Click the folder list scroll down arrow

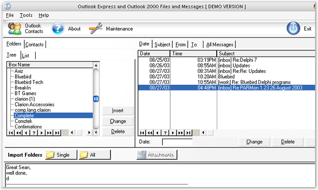click(96, 133)
